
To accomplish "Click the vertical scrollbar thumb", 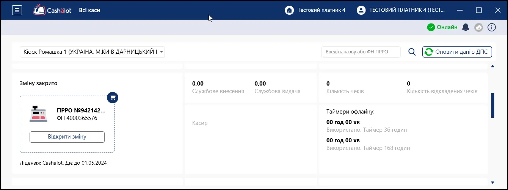I will [493, 105].
